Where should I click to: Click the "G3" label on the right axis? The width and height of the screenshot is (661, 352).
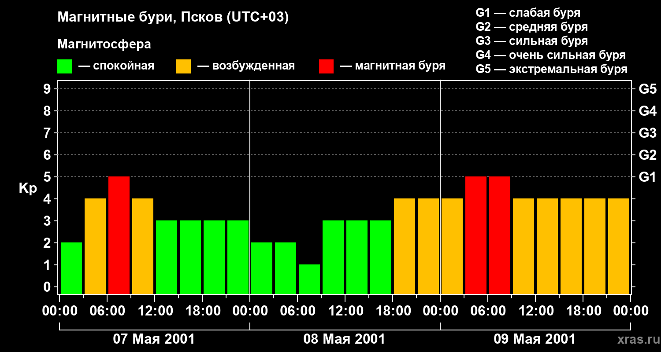click(x=648, y=133)
